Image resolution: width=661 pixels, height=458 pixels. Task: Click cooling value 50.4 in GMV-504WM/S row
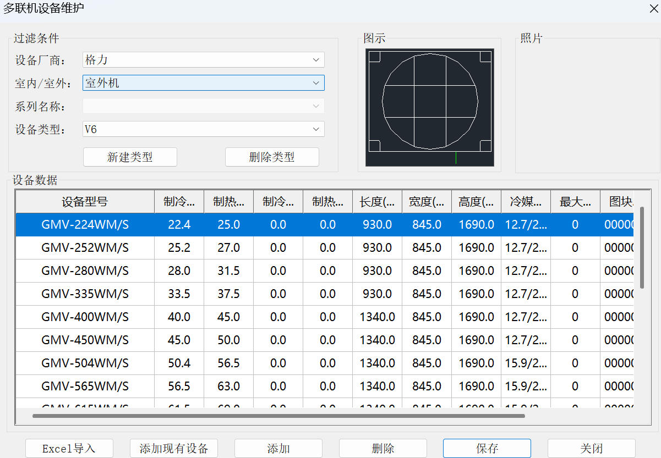point(179,363)
